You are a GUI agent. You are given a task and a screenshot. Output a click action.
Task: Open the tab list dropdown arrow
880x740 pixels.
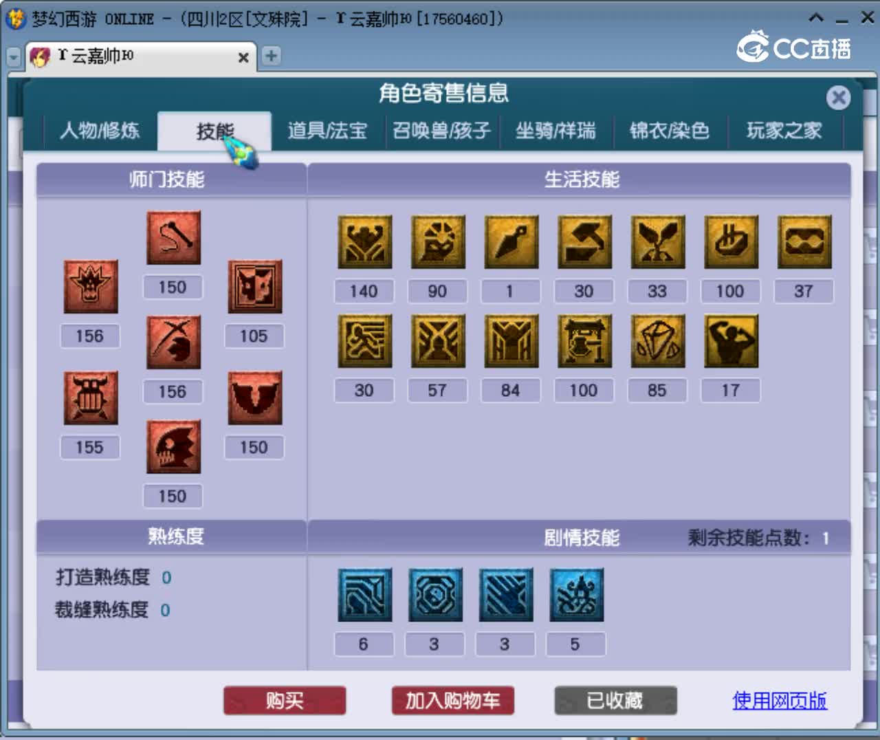click(x=14, y=57)
